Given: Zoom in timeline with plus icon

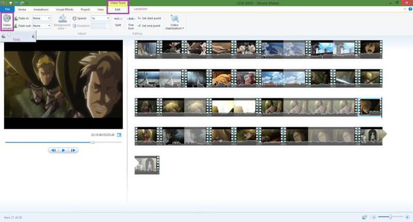Looking at the screenshot, I should [x=407, y=217].
